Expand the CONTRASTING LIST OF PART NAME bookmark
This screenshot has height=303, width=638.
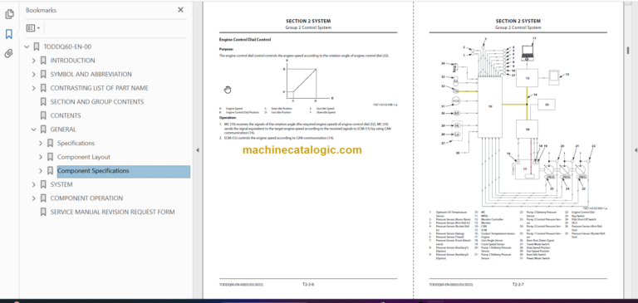34,88
